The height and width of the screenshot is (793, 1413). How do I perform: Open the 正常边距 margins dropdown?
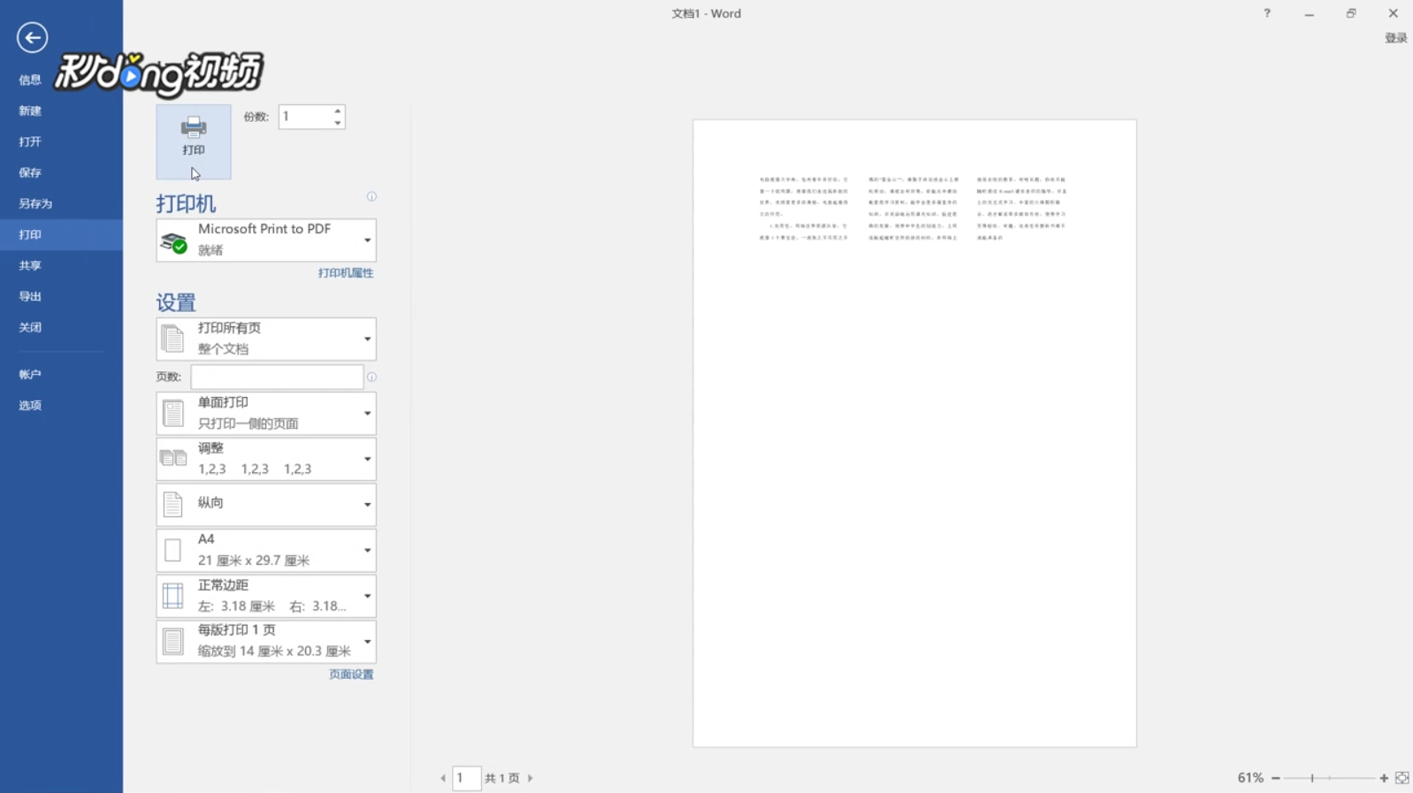(266, 596)
